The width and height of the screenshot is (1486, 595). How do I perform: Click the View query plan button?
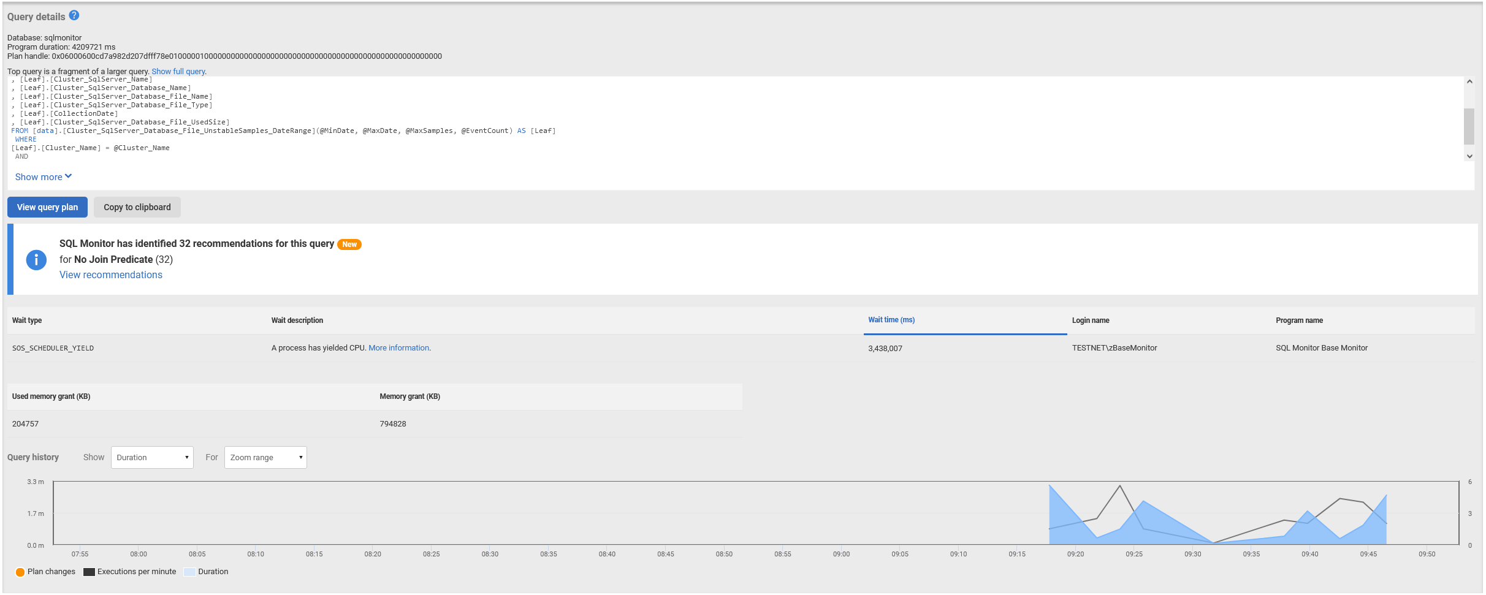(x=47, y=207)
